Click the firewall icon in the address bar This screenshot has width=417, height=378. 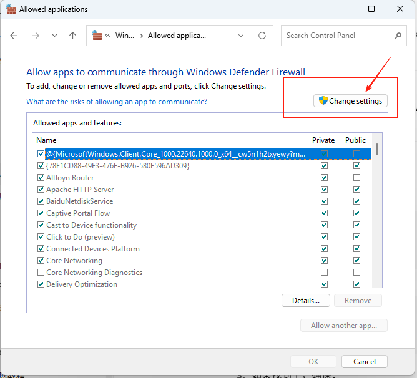[97, 36]
